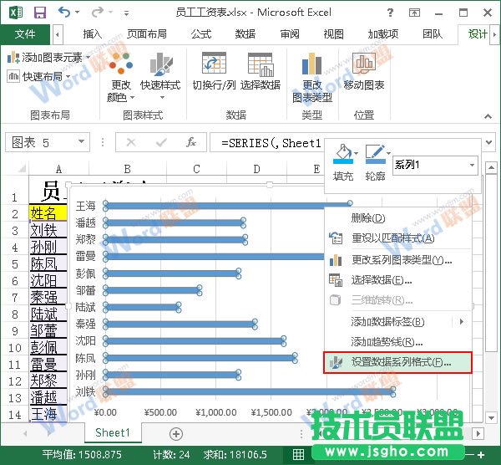
Task: Switch to the 审阅 ribbon tab
Action: tap(290, 34)
